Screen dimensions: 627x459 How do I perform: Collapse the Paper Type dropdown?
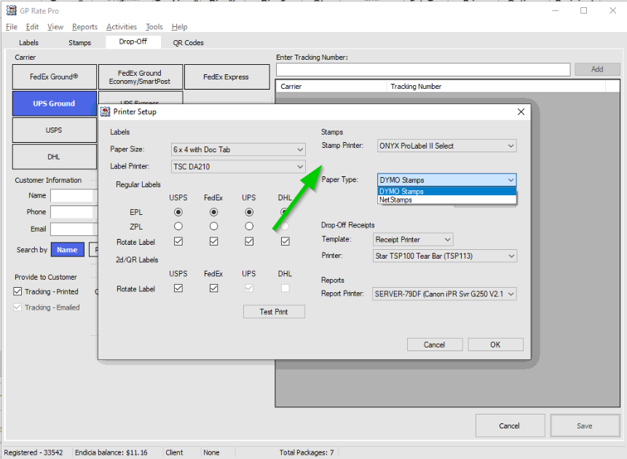pyautogui.click(x=446, y=180)
